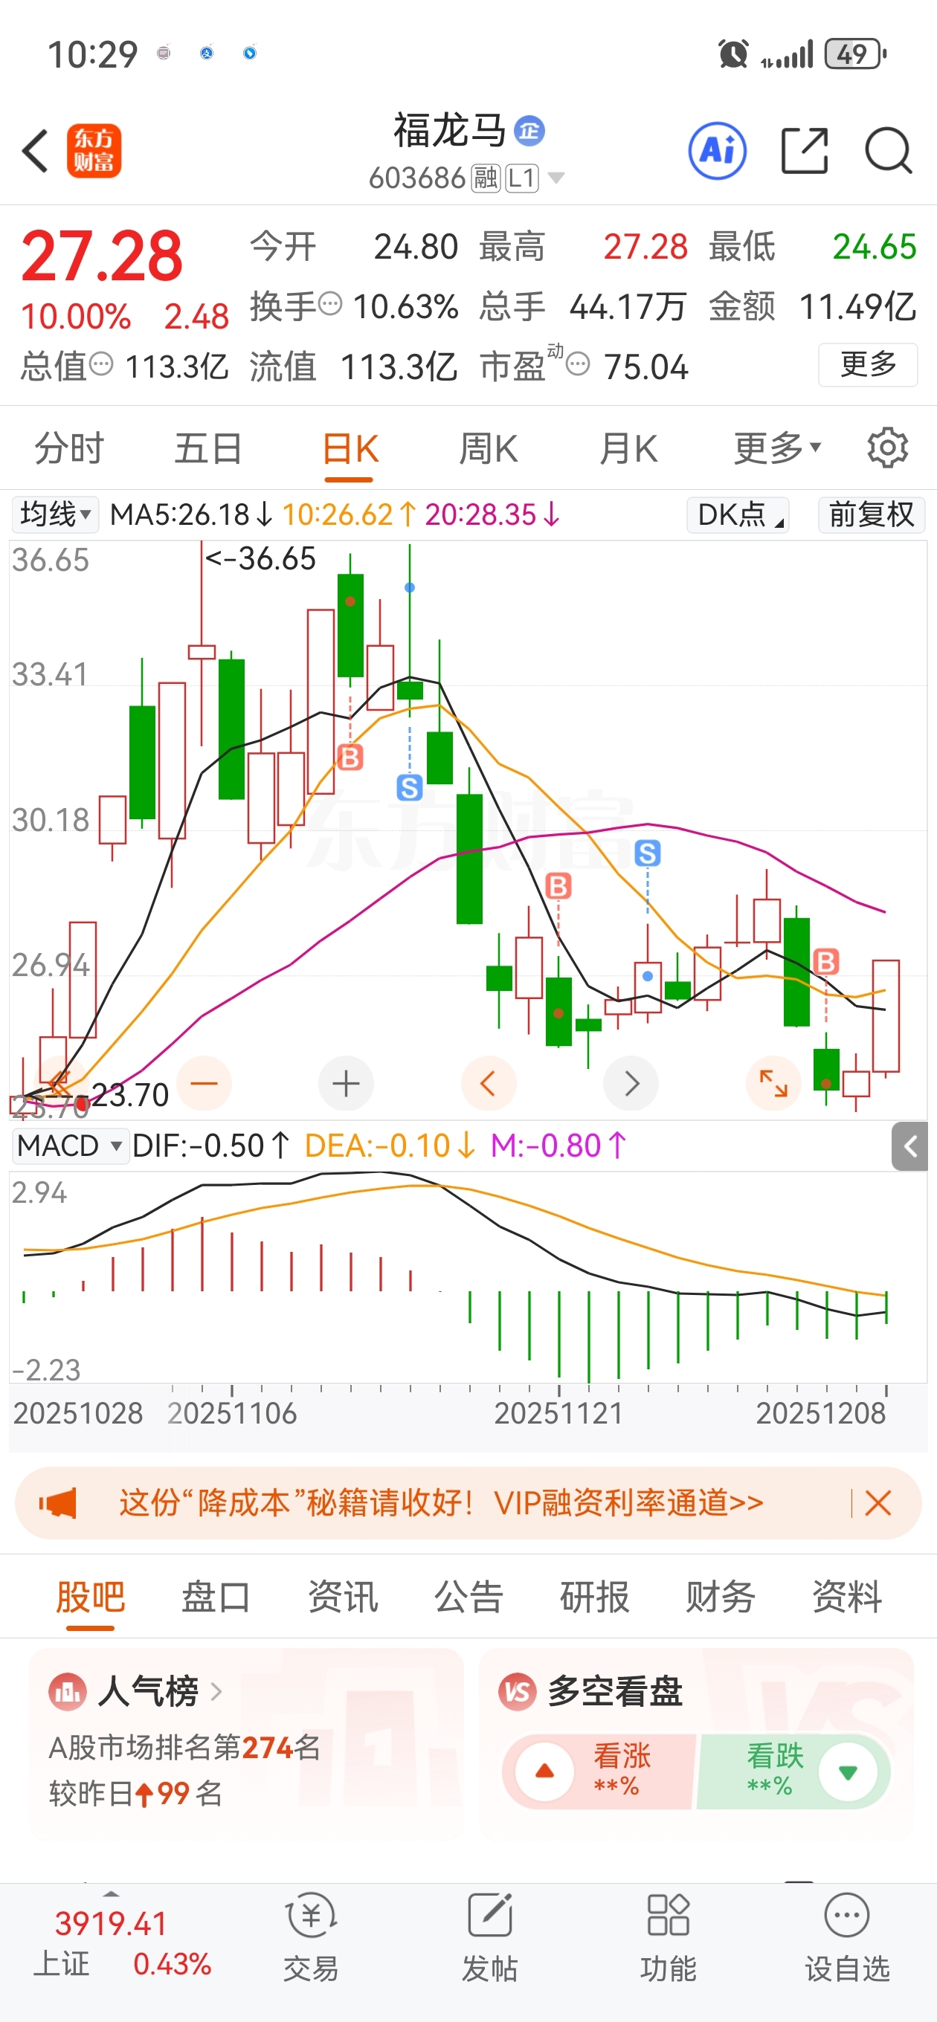This screenshot has width=937, height=2022.
Task: Tap MA5:26.18 value
Action: (191, 515)
